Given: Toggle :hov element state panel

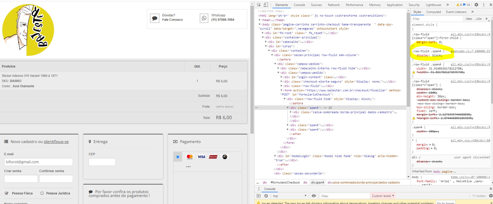Looking at the screenshot, I should coord(469,19).
